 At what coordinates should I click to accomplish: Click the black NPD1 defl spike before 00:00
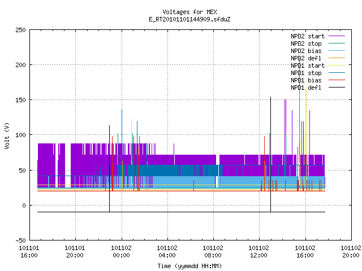tap(109, 168)
